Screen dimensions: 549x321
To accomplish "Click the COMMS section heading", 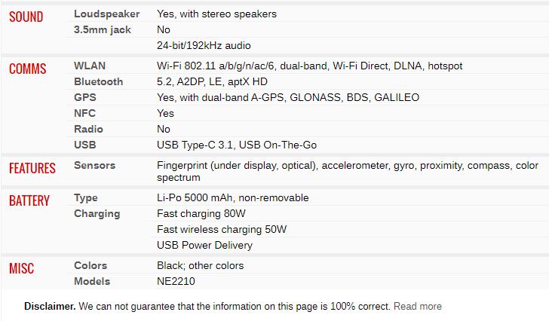I will point(28,69).
